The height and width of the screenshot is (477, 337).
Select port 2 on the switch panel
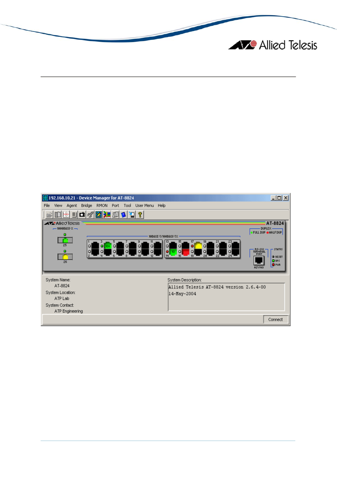(95, 252)
